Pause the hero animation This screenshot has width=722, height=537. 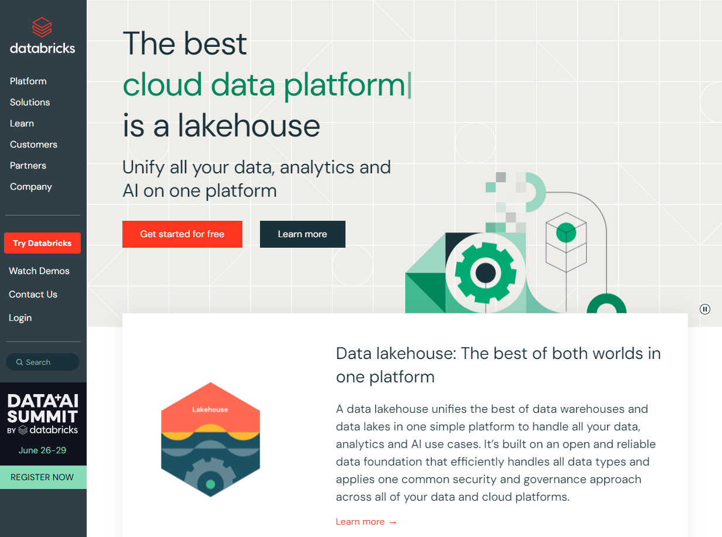pyautogui.click(x=705, y=309)
